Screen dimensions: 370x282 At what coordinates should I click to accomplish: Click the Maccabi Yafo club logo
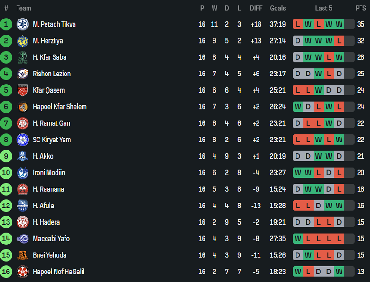pyautogui.click(x=23, y=239)
